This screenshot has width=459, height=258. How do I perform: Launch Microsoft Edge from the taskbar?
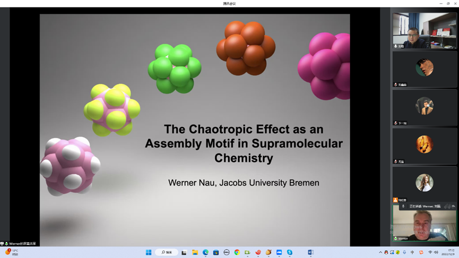click(x=205, y=253)
